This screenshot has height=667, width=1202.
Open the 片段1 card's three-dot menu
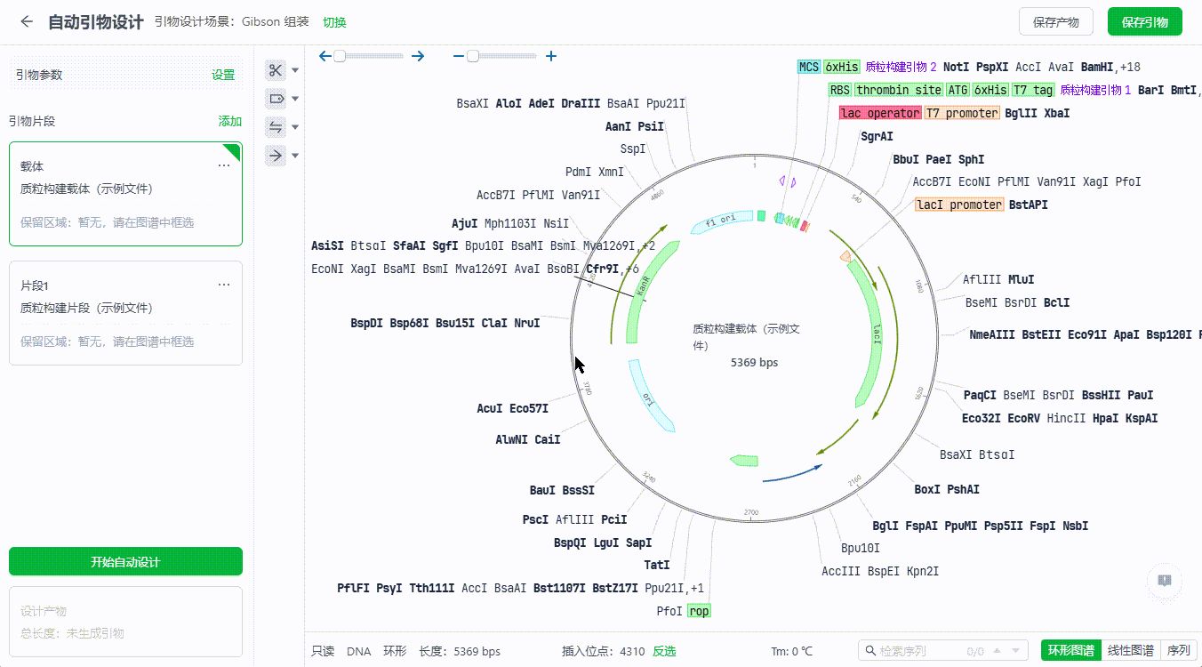[x=224, y=285]
